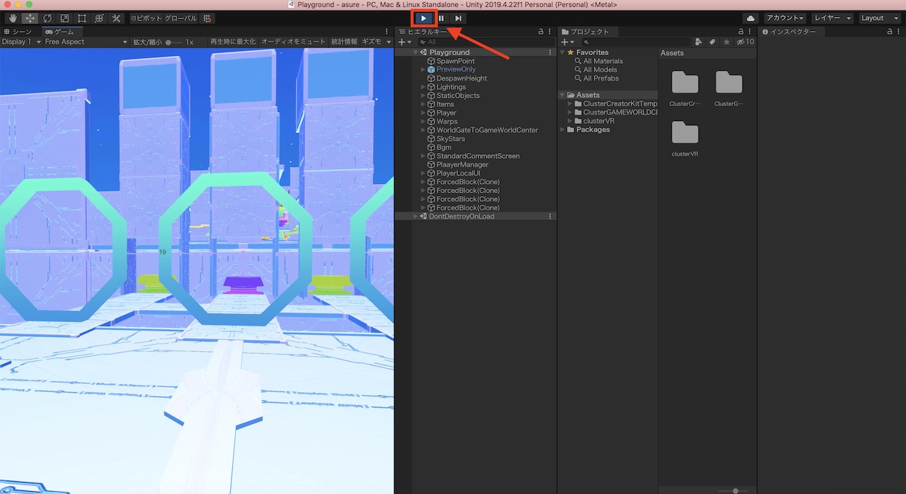The width and height of the screenshot is (906, 494).
Task: Select the Rotate tool
Action: point(47,18)
